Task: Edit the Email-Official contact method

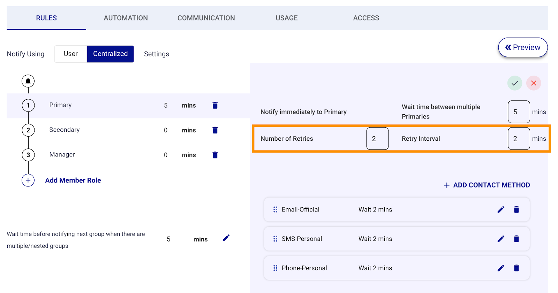Action: (x=501, y=209)
